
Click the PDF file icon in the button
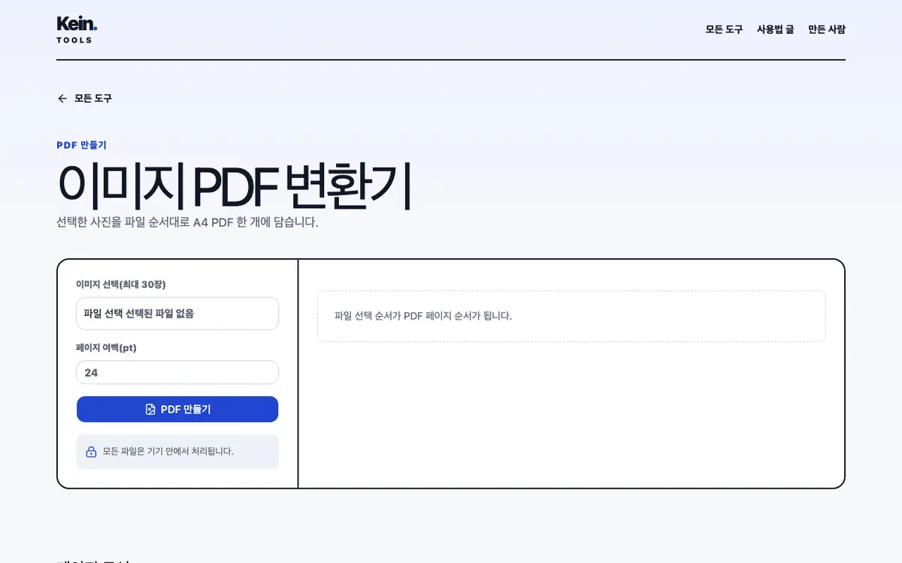pyautogui.click(x=150, y=409)
